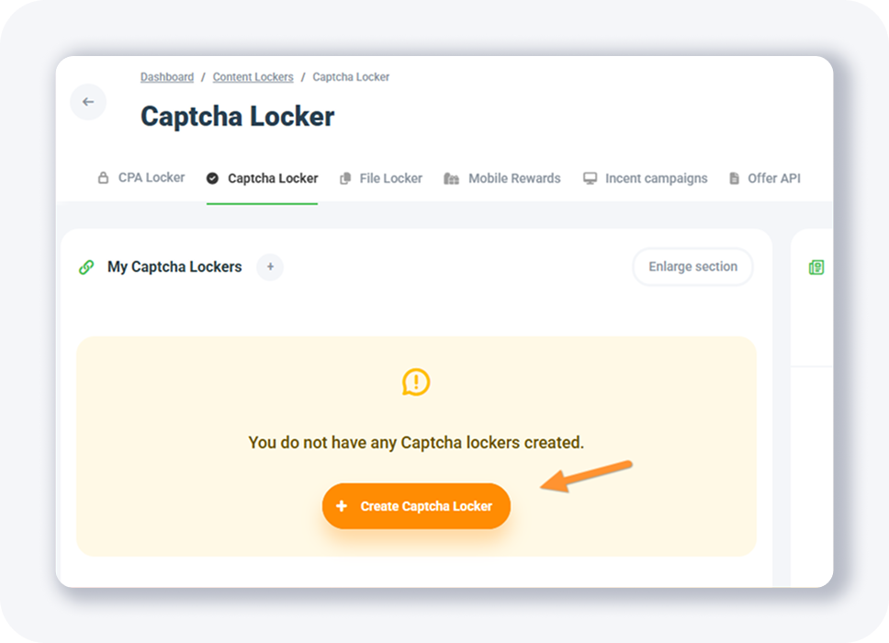
Task: Open the Offer API tab
Action: (773, 178)
